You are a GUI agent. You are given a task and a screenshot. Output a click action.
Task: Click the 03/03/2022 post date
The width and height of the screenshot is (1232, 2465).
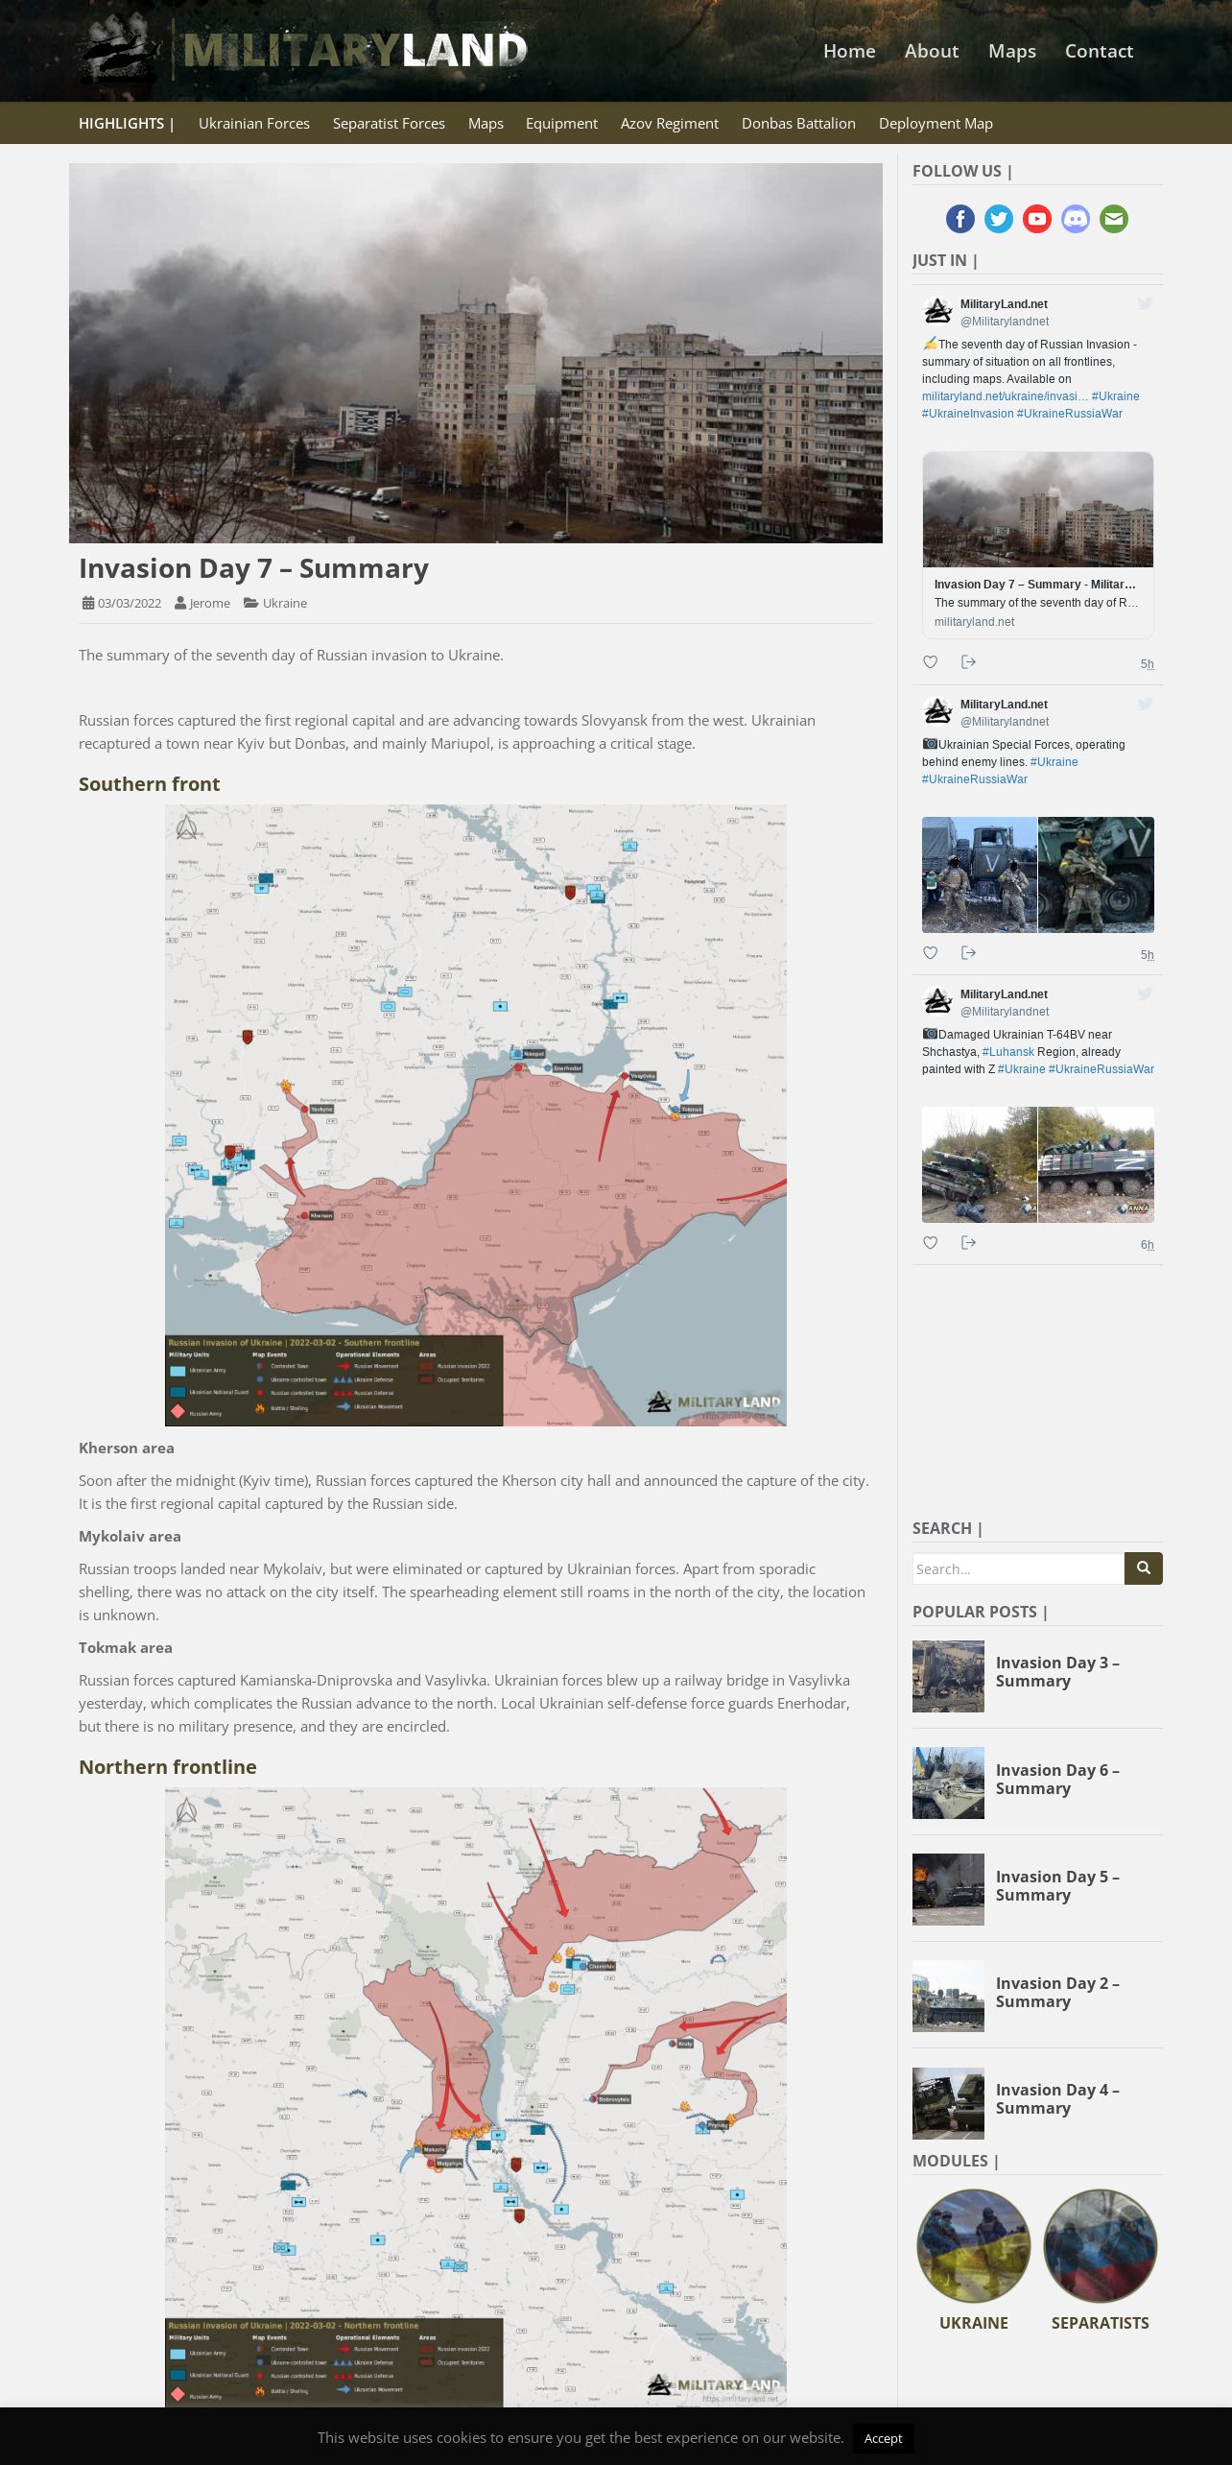[130, 603]
